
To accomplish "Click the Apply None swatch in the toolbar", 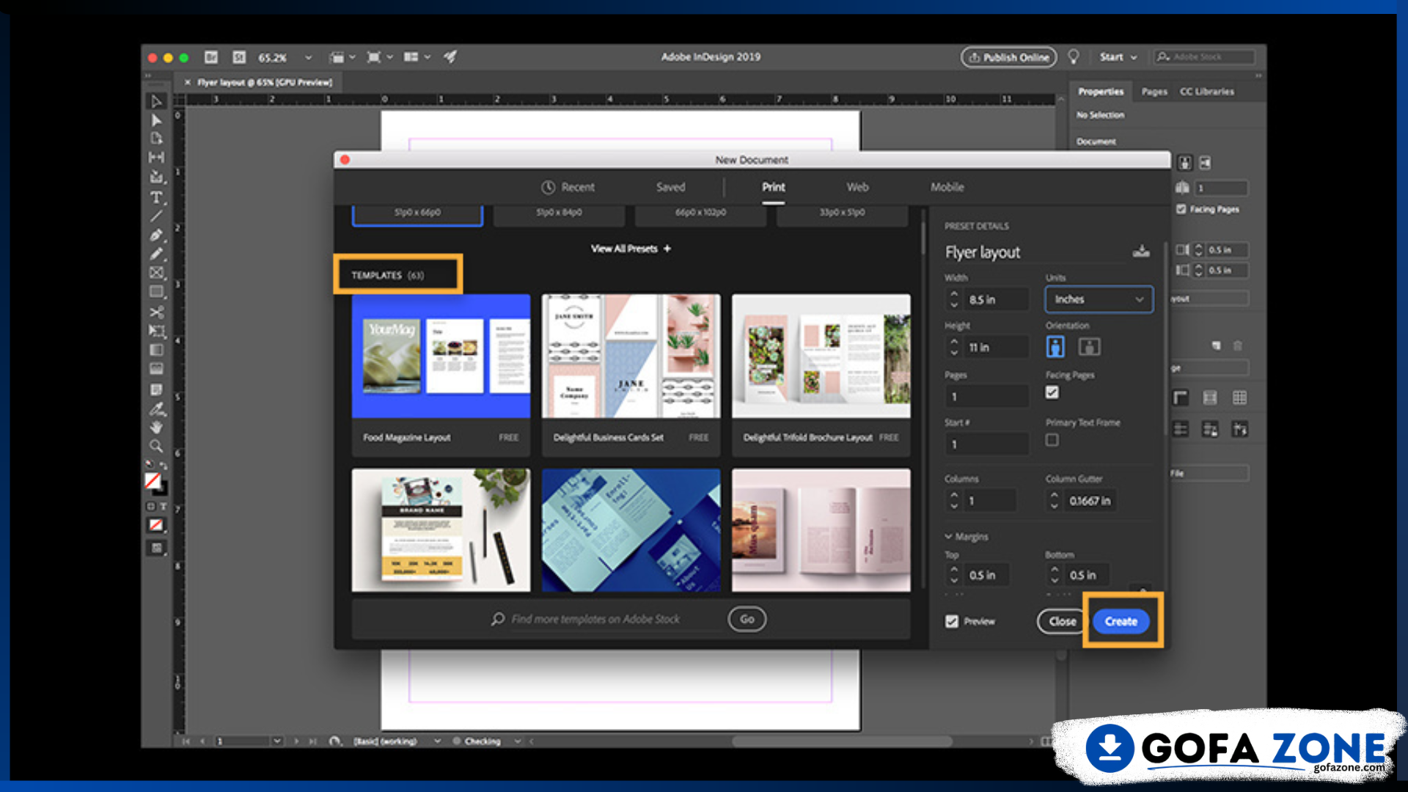I will [x=156, y=525].
